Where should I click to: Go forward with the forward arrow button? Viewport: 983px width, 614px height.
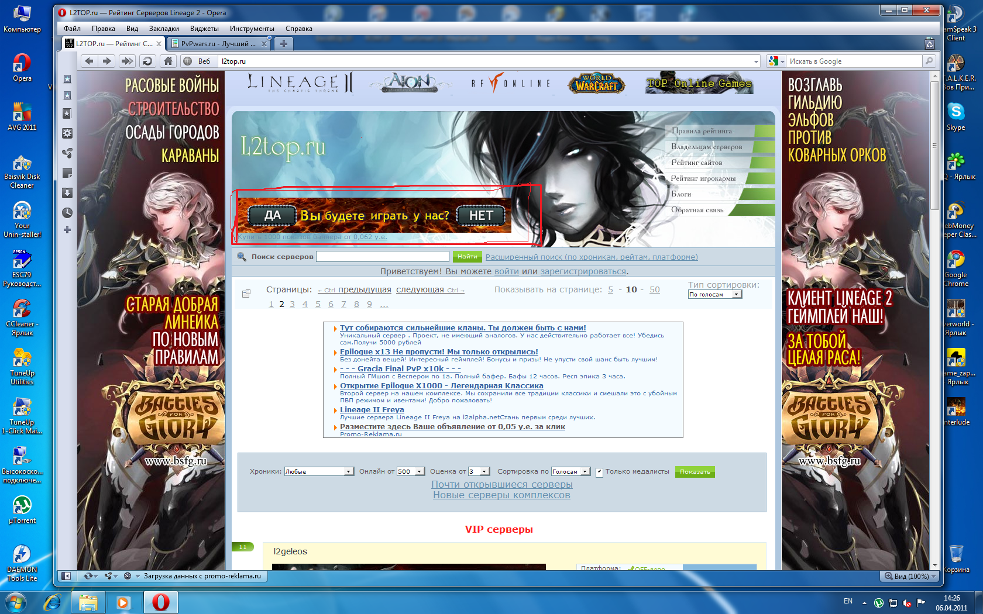[106, 61]
